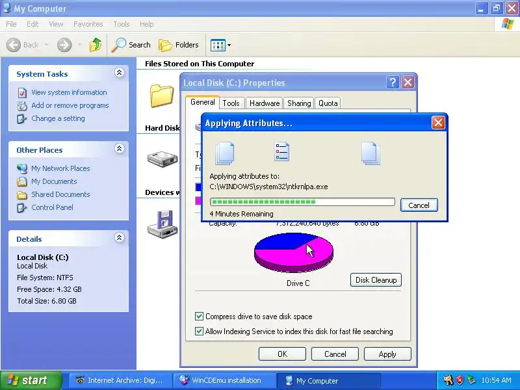
Task: Toggle the Folders pane button
Action: tap(179, 45)
